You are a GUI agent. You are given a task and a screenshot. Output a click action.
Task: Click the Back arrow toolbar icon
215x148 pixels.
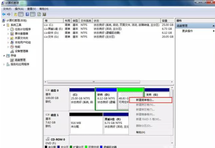click(4, 14)
